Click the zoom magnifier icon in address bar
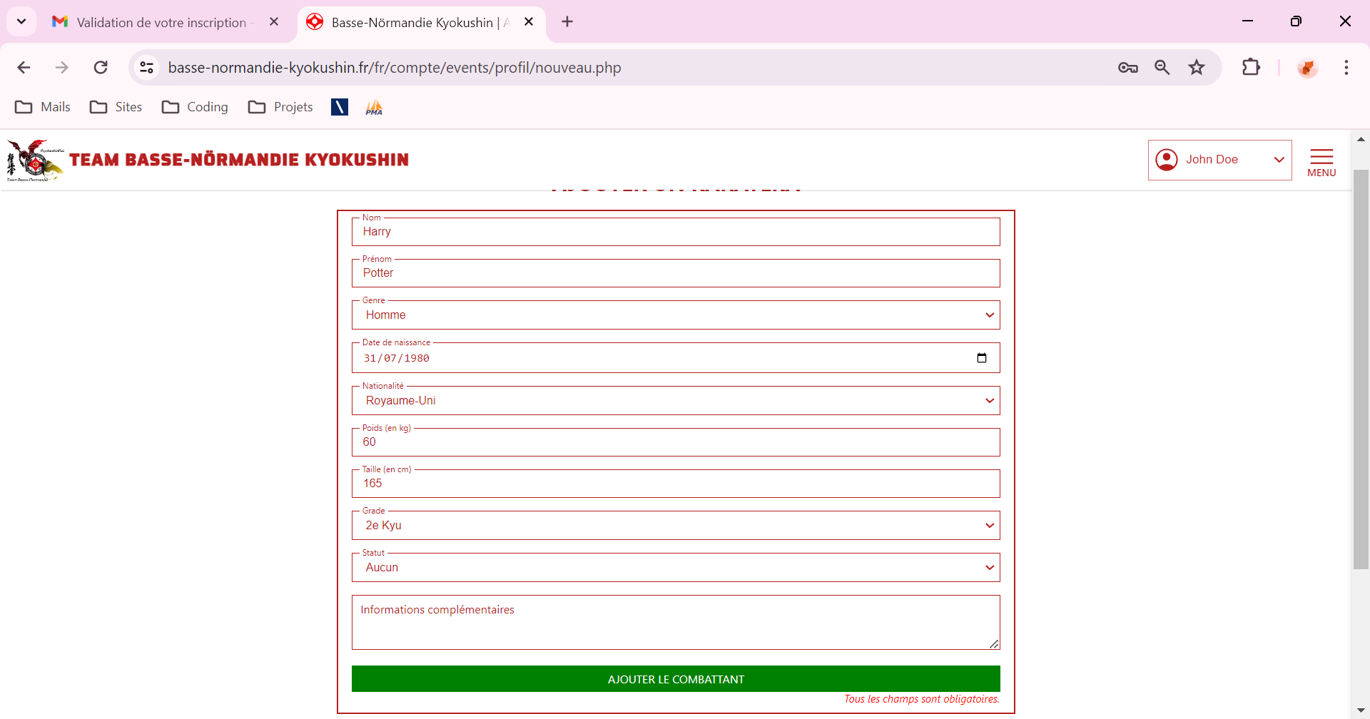Screen dimensions: 1370x719 coord(1162,68)
